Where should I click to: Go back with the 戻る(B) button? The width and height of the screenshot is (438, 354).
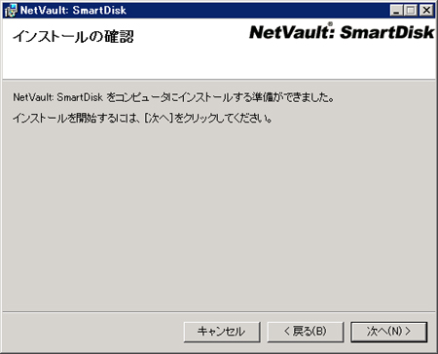[306, 332]
